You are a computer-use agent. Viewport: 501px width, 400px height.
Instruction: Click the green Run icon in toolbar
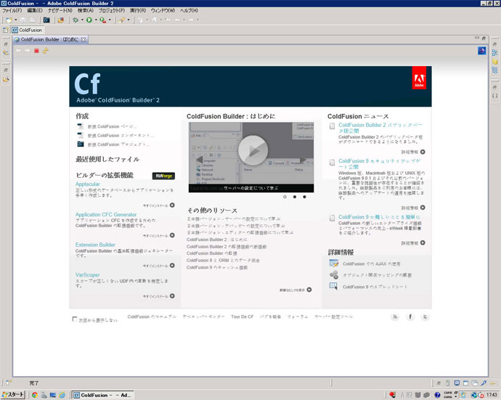89,20
